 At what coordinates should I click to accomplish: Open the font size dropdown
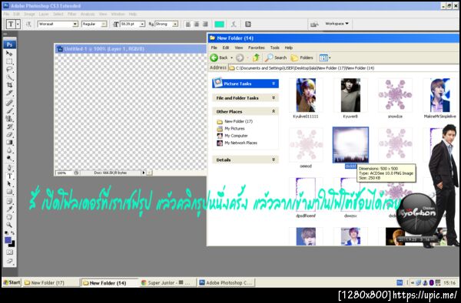click(142, 24)
